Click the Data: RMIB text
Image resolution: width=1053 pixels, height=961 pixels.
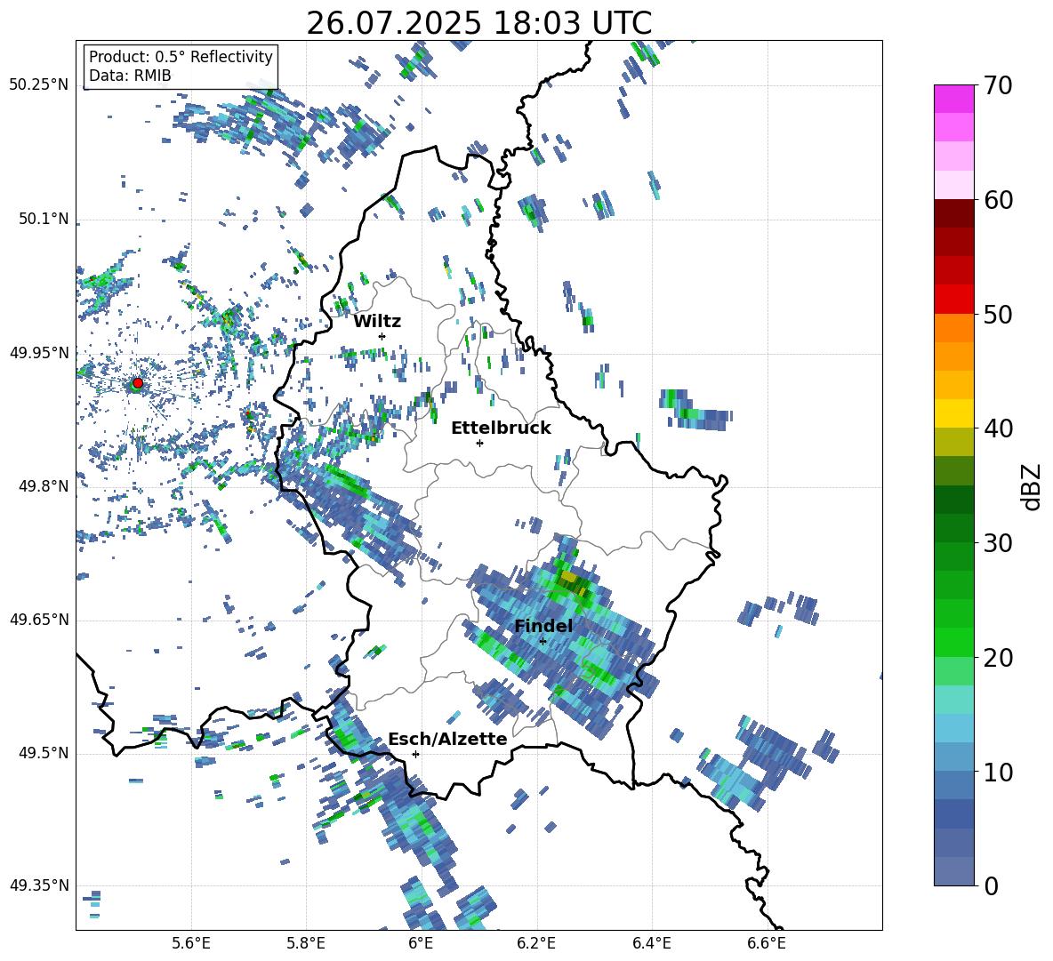[x=130, y=76]
